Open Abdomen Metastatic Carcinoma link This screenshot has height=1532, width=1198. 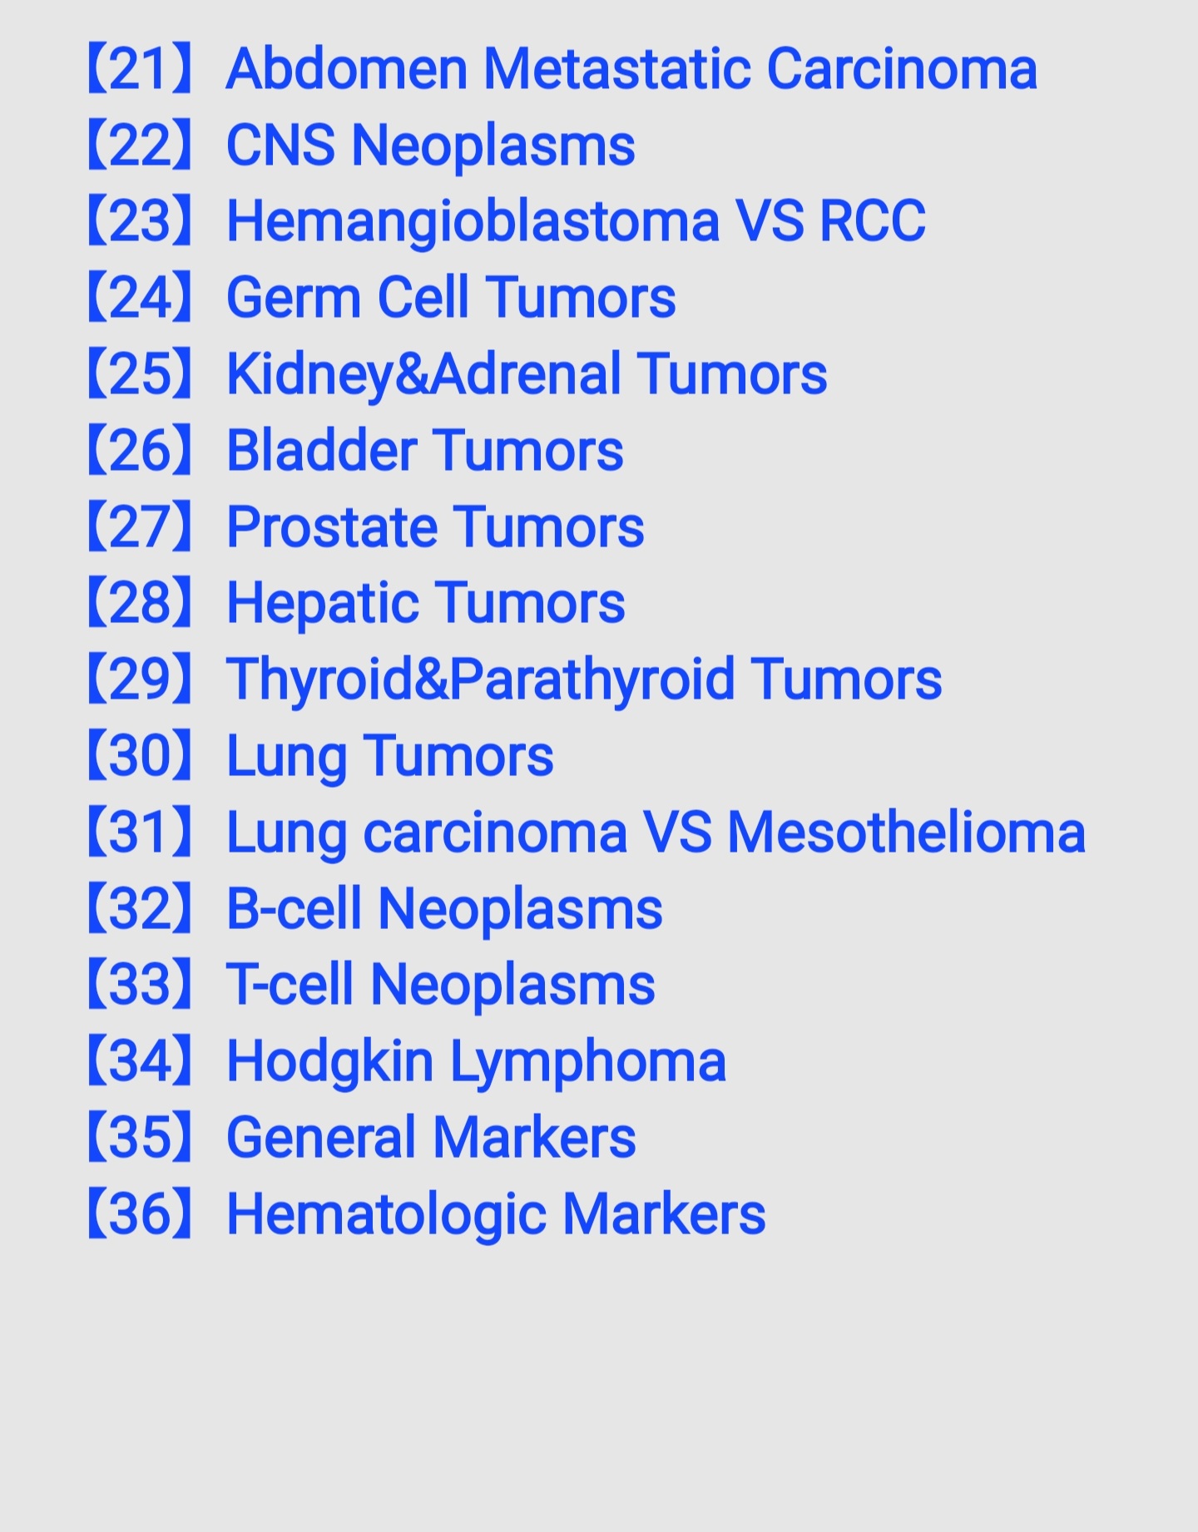tap(631, 68)
